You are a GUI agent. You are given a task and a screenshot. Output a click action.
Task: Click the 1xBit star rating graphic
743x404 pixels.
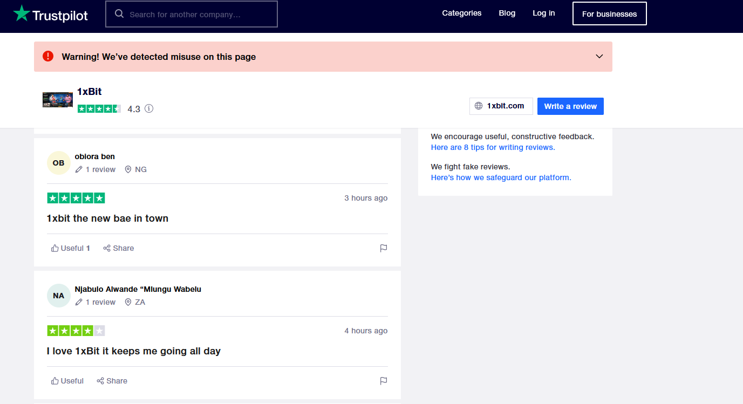click(x=99, y=108)
